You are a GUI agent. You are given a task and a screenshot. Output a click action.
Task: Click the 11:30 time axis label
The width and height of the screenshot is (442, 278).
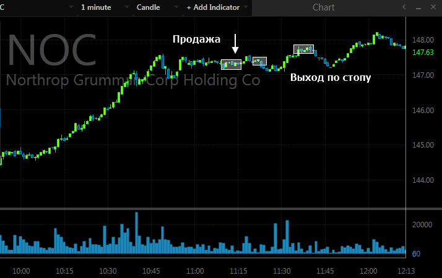282,271
